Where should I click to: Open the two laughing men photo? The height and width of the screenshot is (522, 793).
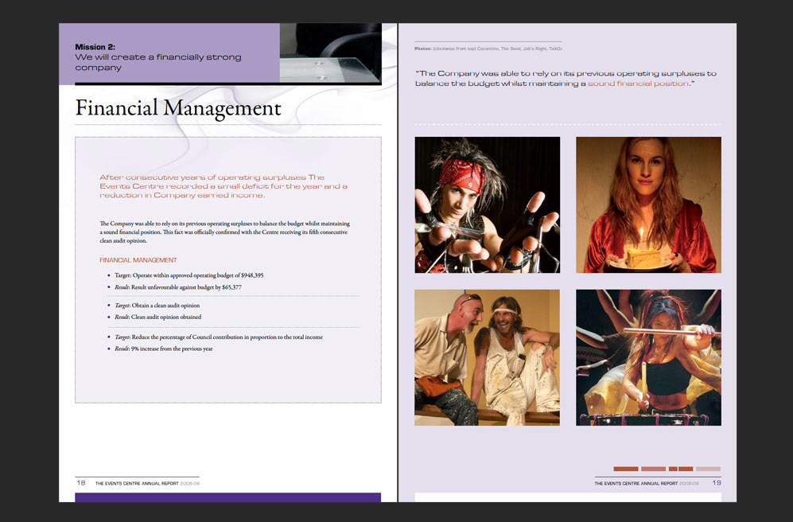pos(487,357)
